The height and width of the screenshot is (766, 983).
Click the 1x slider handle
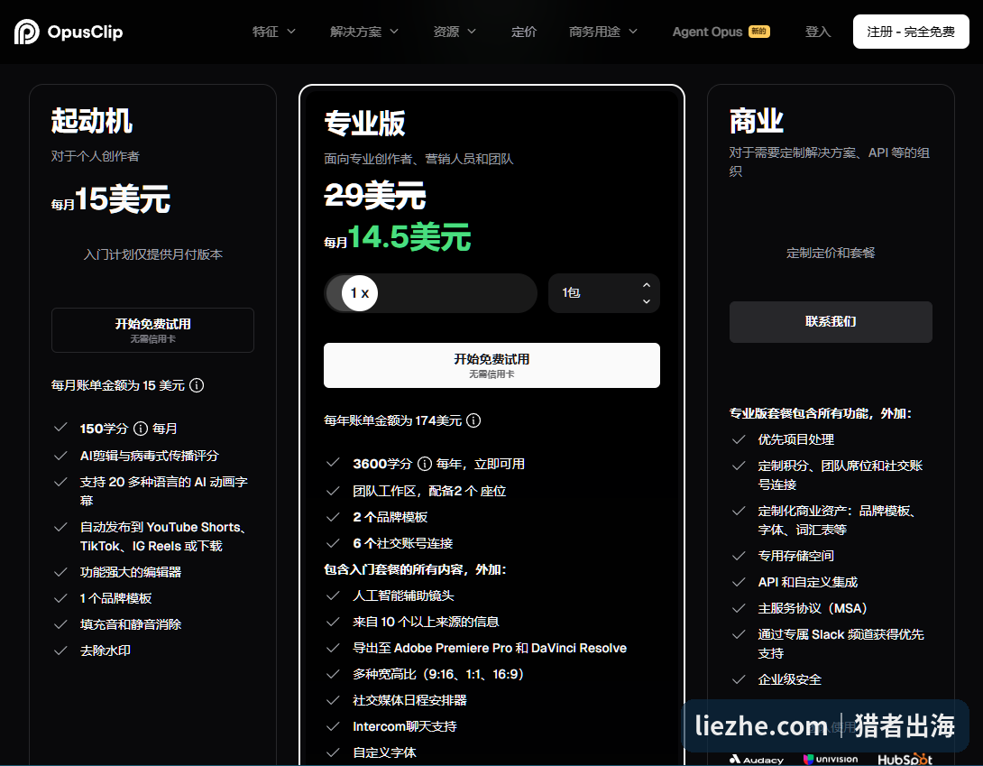click(x=360, y=293)
